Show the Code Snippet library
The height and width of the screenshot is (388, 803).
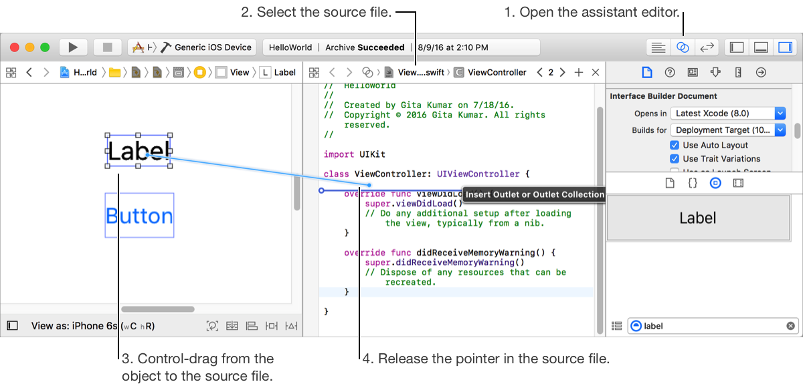click(x=693, y=183)
